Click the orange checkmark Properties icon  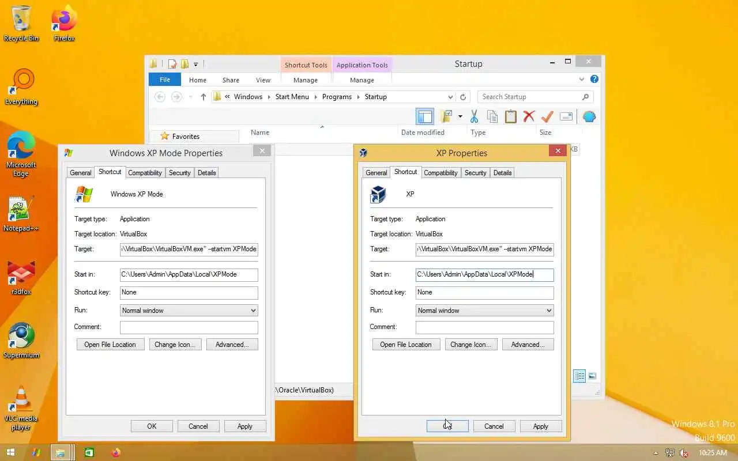tap(547, 116)
